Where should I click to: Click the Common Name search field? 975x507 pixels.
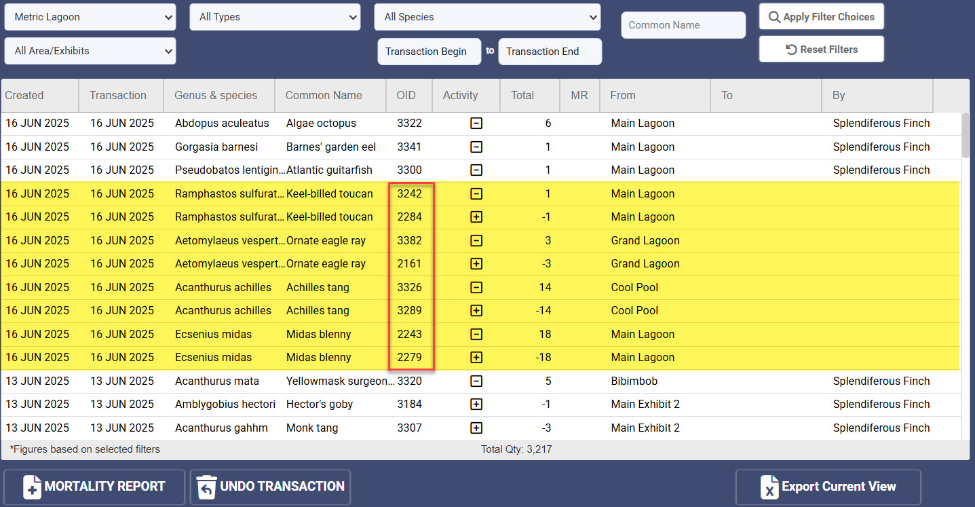[683, 25]
